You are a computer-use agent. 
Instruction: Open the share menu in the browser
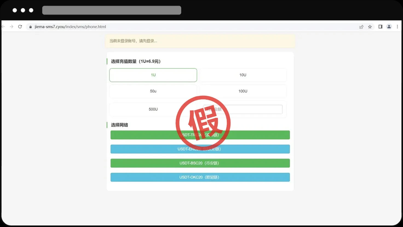(x=361, y=26)
